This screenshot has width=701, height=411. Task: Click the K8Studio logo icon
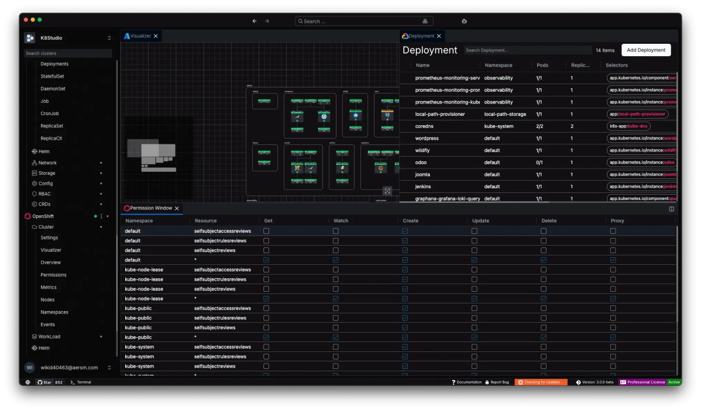[30, 38]
